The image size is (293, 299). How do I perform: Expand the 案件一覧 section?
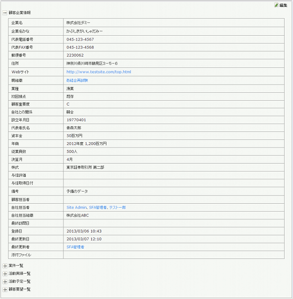(x=5, y=266)
